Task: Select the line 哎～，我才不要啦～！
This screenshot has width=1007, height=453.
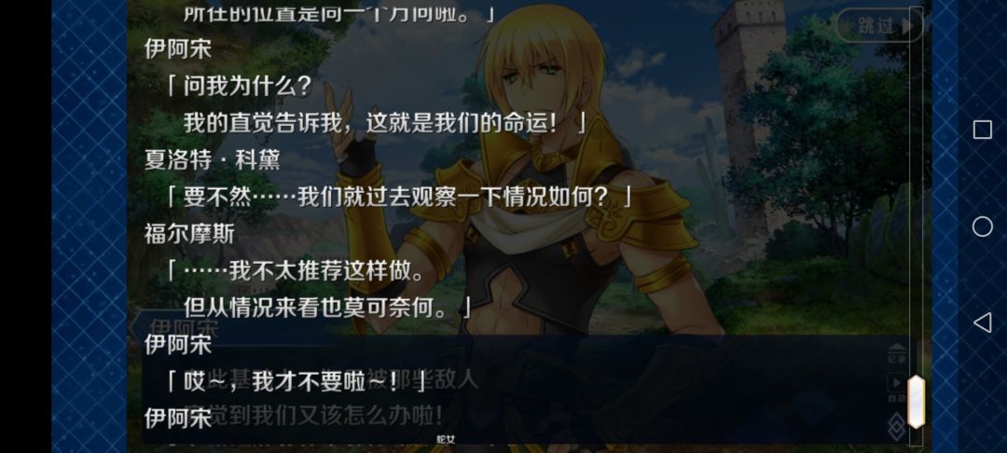Action: pyautogui.click(x=296, y=382)
